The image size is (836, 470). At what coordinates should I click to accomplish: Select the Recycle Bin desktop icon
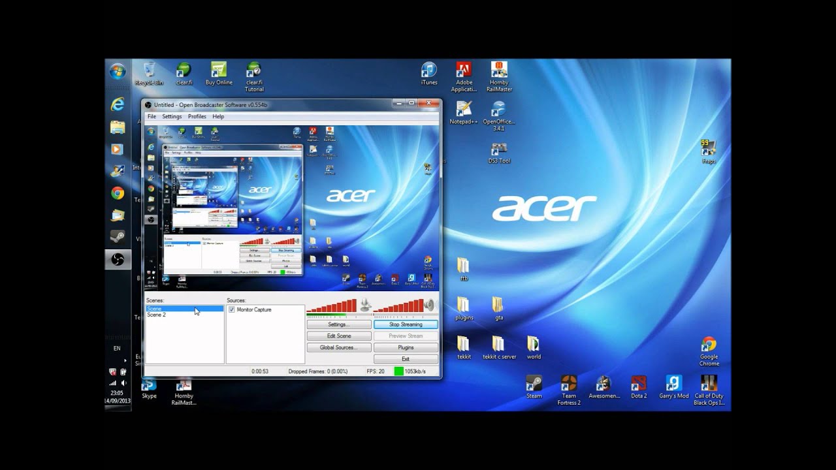[149, 74]
